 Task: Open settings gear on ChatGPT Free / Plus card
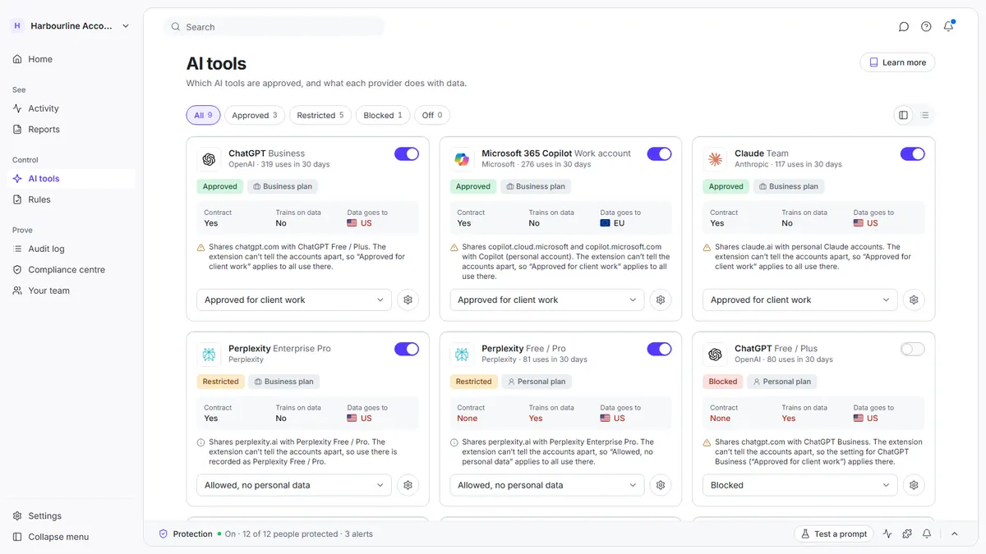(x=914, y=485)
